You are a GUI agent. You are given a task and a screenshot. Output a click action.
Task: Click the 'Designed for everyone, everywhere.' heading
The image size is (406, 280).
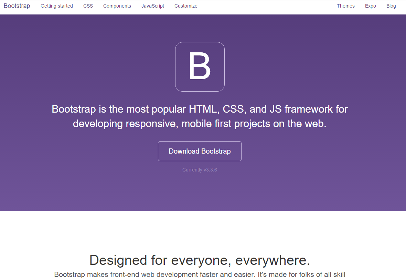[200, 260]
